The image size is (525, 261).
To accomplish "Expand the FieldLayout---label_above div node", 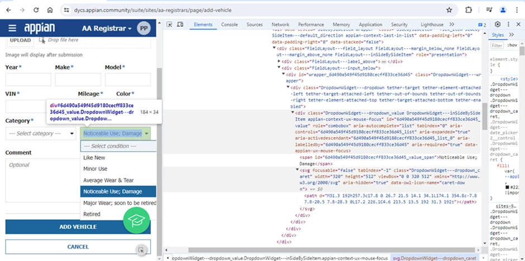I will (x=279, y=61).
